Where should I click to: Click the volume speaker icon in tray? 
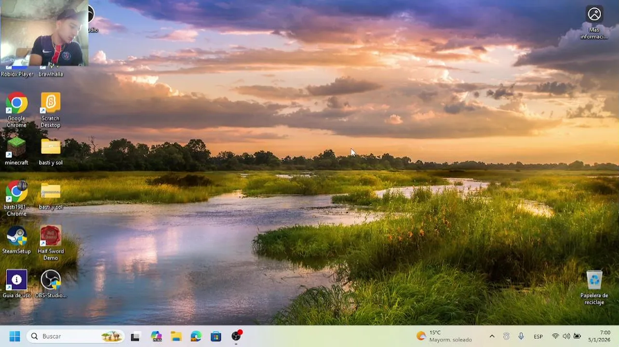click(566, 336)
